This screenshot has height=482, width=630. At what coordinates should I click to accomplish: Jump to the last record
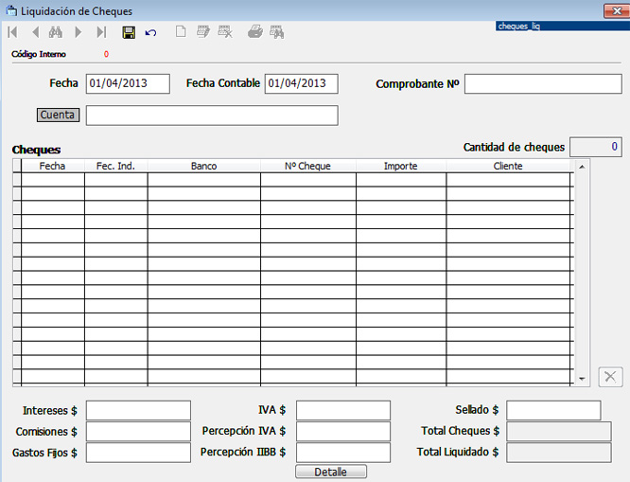(x=101, y=32)
